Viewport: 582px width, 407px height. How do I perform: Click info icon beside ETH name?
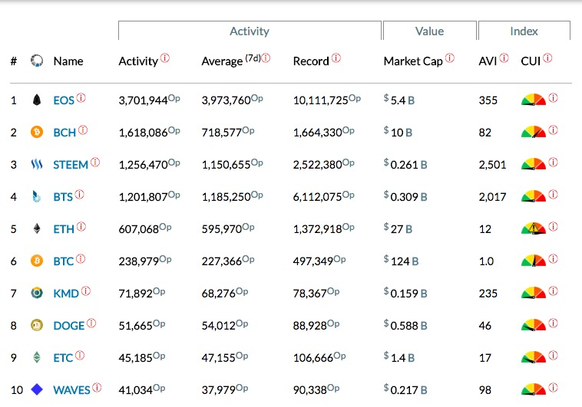pyautogui.click(x=81, y=226)
